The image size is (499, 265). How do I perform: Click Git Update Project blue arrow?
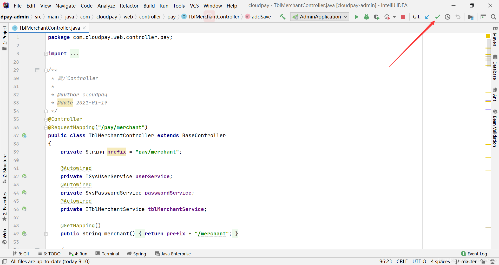[x=427, y=17]
